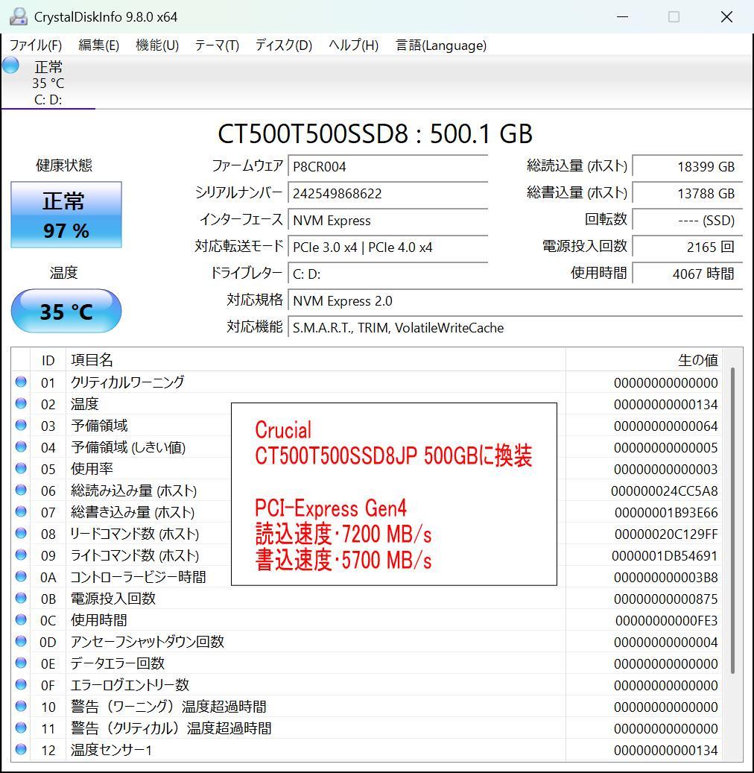Click power on count value 2165 回
The height and width of the screenshot is (773, 754).
pyautogui.click(x=688, y=247)
